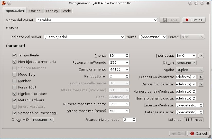Open the Audio Duplex dropdown
The width and height of the screenshot is (212, 139).
click(189, 70)
